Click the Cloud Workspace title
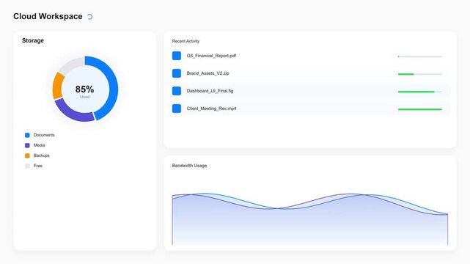Viewport: 470px width, 264px height. [48, 16]
